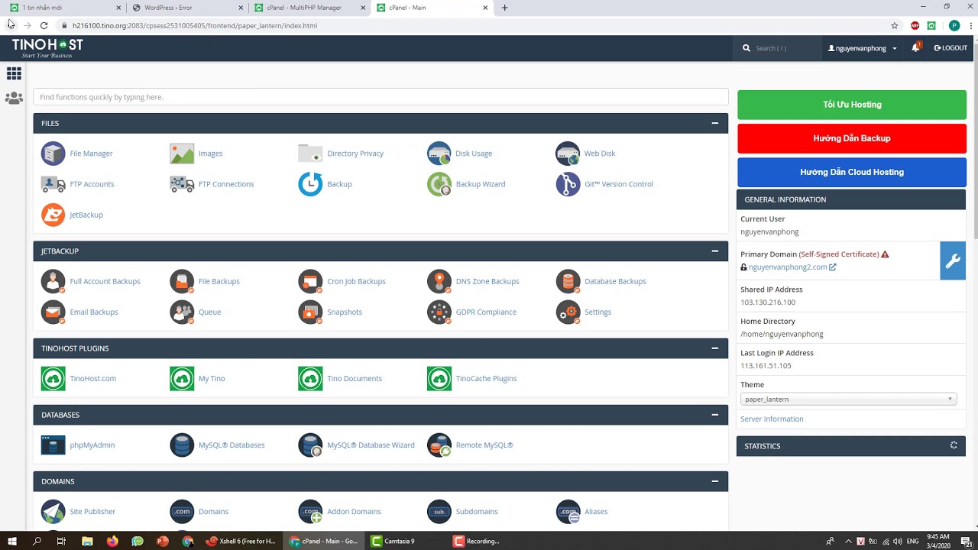The image size is (978, 550).
Task: Open Cron Job Backups icon
Action: 310,281
